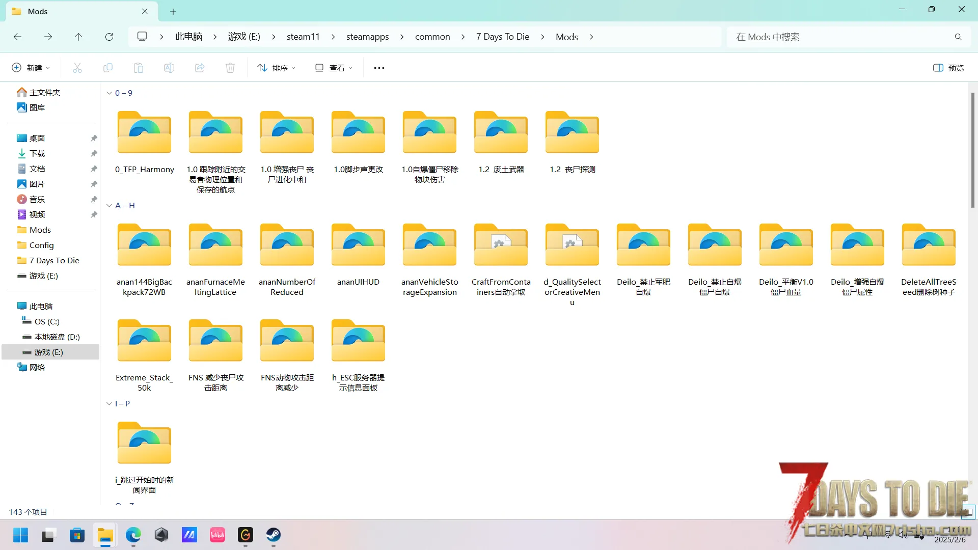The height and width of the screenshot is (550, 978).
Task: Collapse the I – P group
Action: tap(109, 403)
